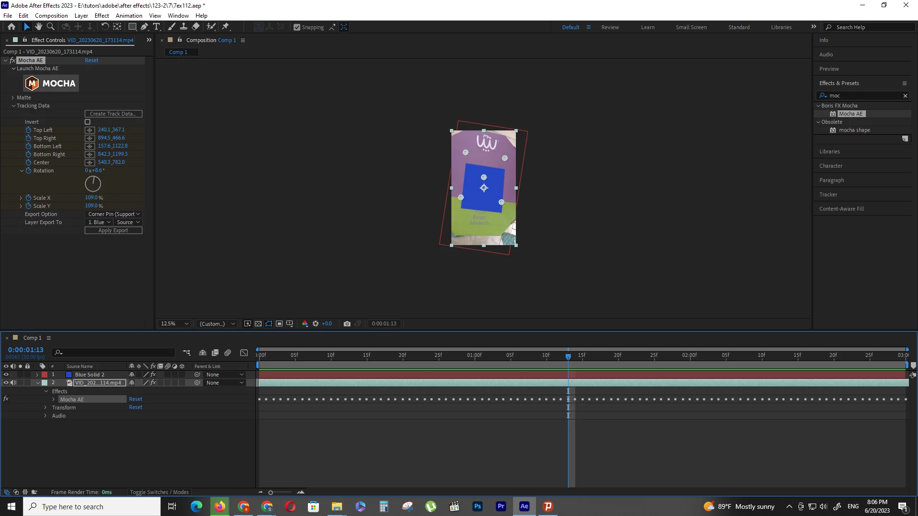Screen dimensions: 918x516
Task: Click the Effects search field
Action: point(863,96)
